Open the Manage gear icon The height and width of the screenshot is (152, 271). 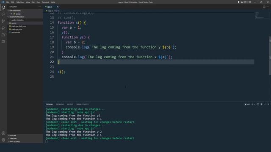coord(3,140)
